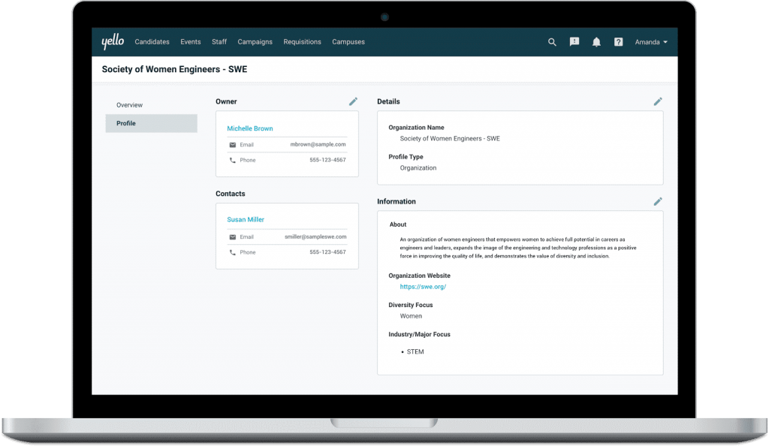Screen dimensions: 769x446
Task: Click the Organization Website label
Action: (419, 276)
